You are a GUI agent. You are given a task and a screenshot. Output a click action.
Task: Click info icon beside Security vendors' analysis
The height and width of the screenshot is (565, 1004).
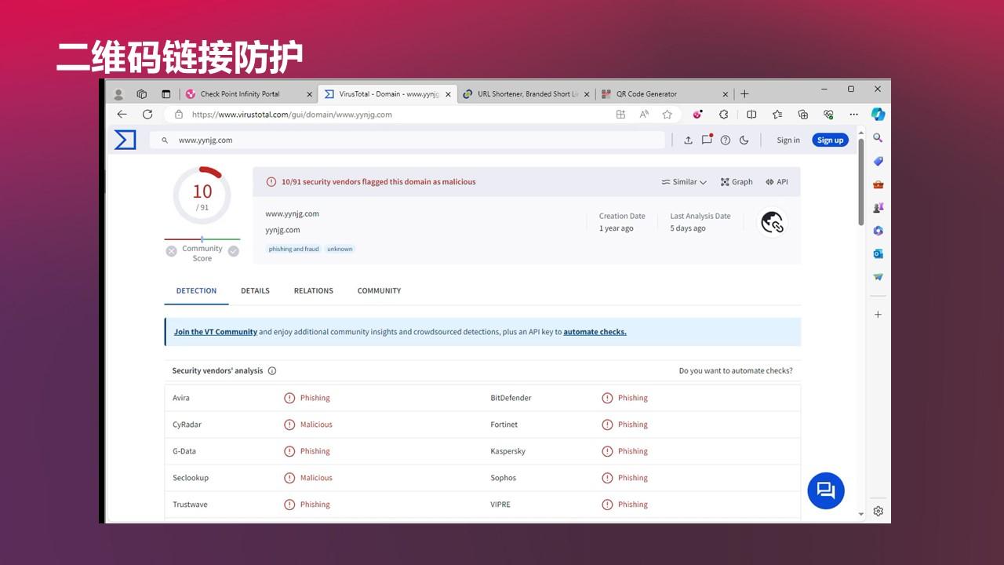(272, 370)
